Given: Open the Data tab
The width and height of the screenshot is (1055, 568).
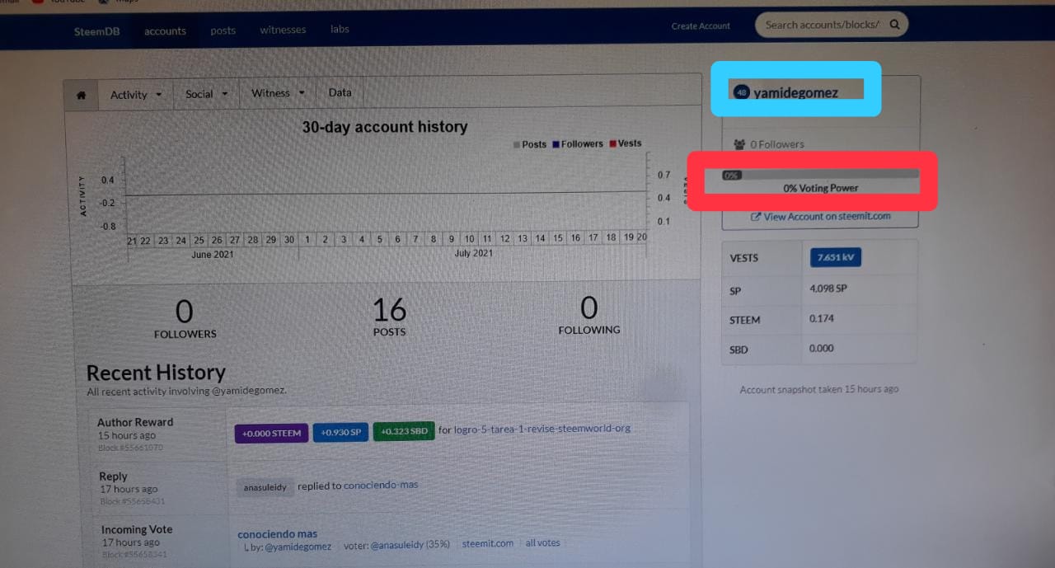Looking at the screenshot, I should pos(340,92).
